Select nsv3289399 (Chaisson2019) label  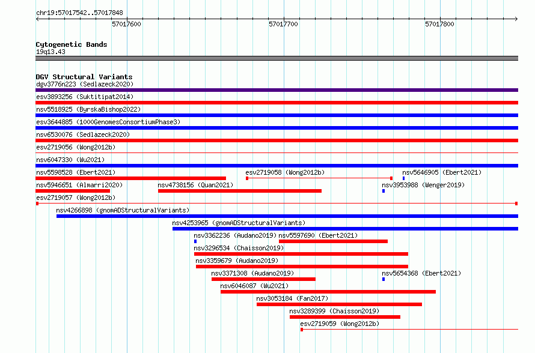[334, 311]
